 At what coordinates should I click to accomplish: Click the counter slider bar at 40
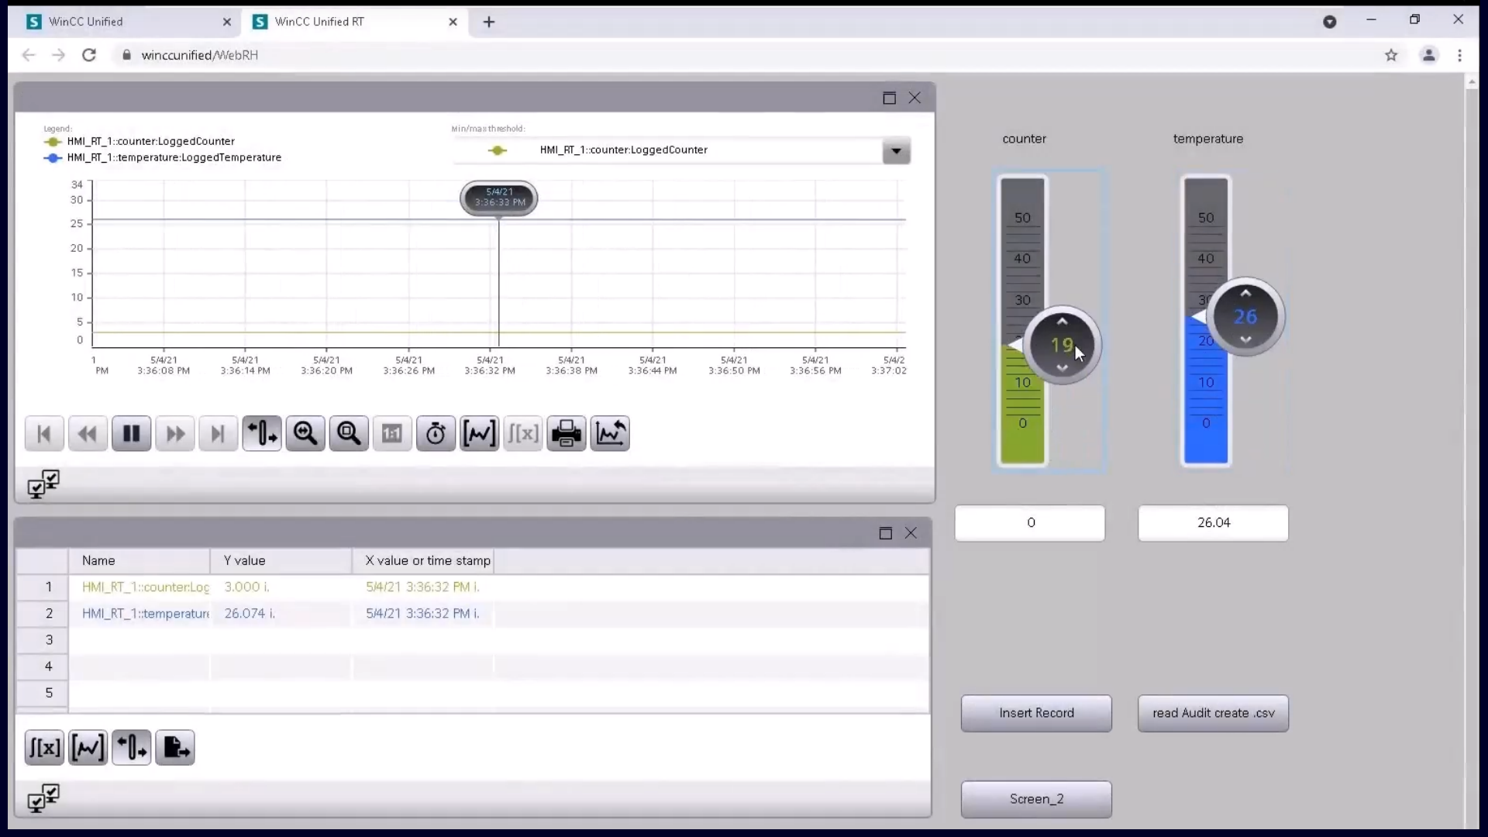click(1022, 259)
